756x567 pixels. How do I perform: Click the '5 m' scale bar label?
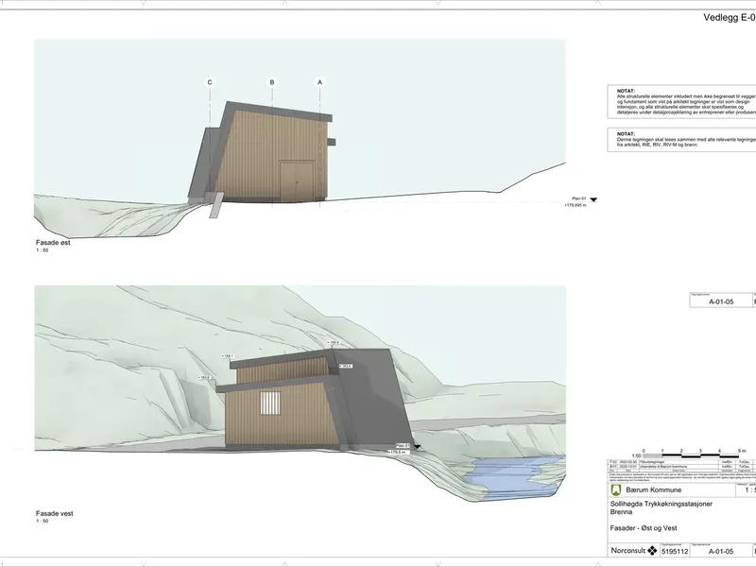pos(742,451)
